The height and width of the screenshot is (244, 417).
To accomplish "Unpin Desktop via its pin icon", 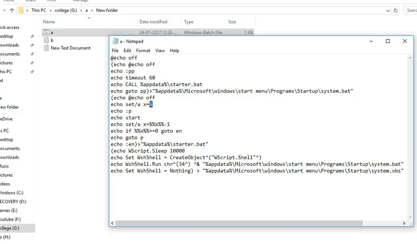I will click(32, 36).
